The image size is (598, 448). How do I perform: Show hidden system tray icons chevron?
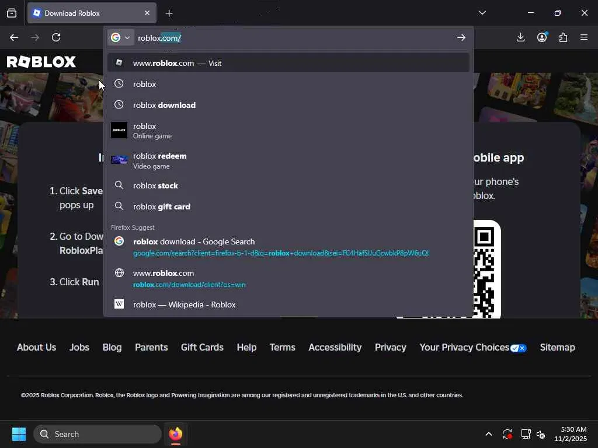[489, 434]
